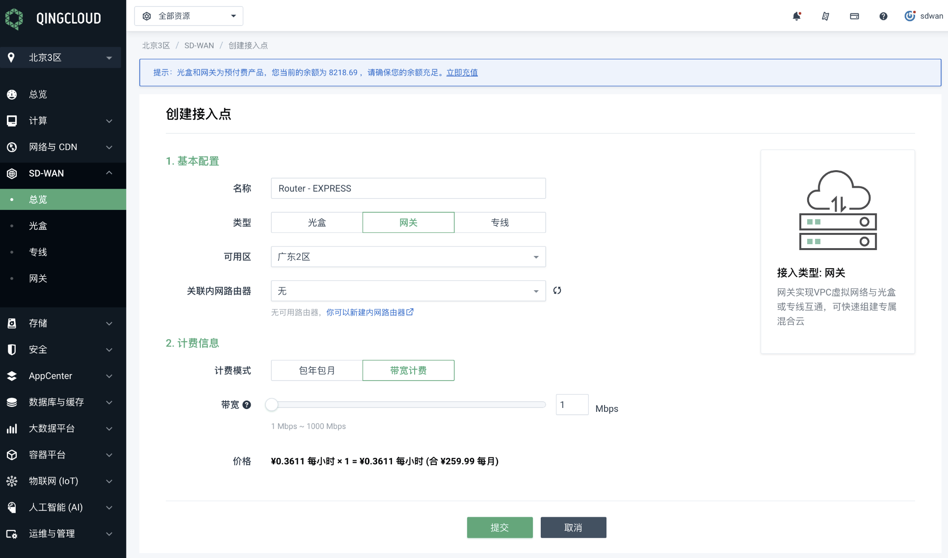Viewport: 948px width, 558px height.
Task: Click the 提交 submit button
Action: pos(500,528)
